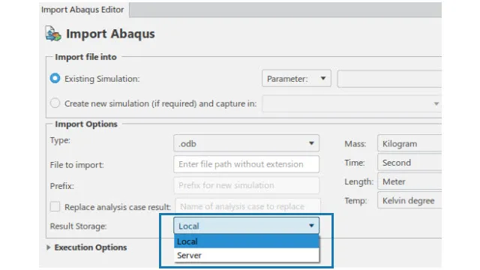Open the Time Second unit selector
The width and height of the screenshot is (480, 270).
(409, 162)
